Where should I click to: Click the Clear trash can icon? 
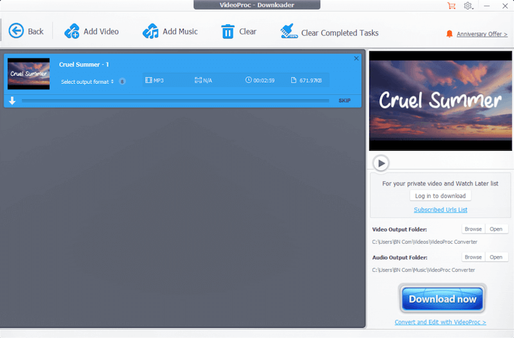coord(227,31)
